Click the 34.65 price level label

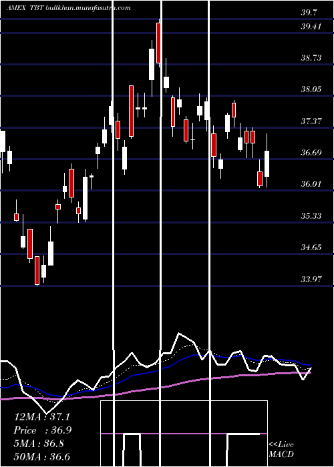point(311,248)
